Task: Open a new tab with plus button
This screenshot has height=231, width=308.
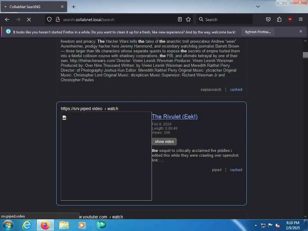Action: coord(73,7)
